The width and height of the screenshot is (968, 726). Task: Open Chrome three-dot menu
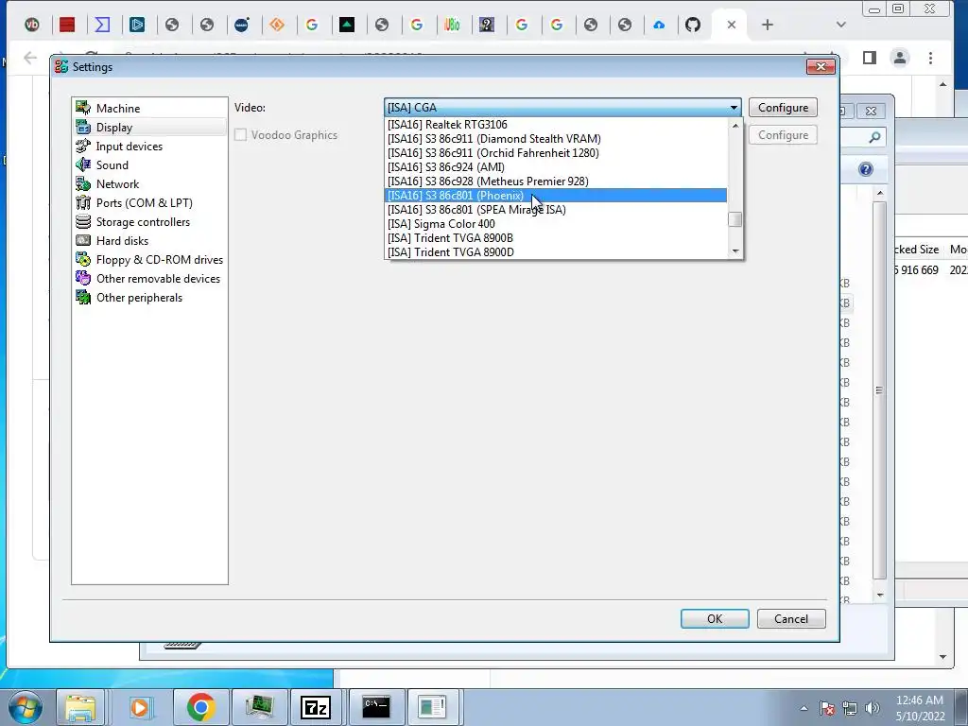930,58
